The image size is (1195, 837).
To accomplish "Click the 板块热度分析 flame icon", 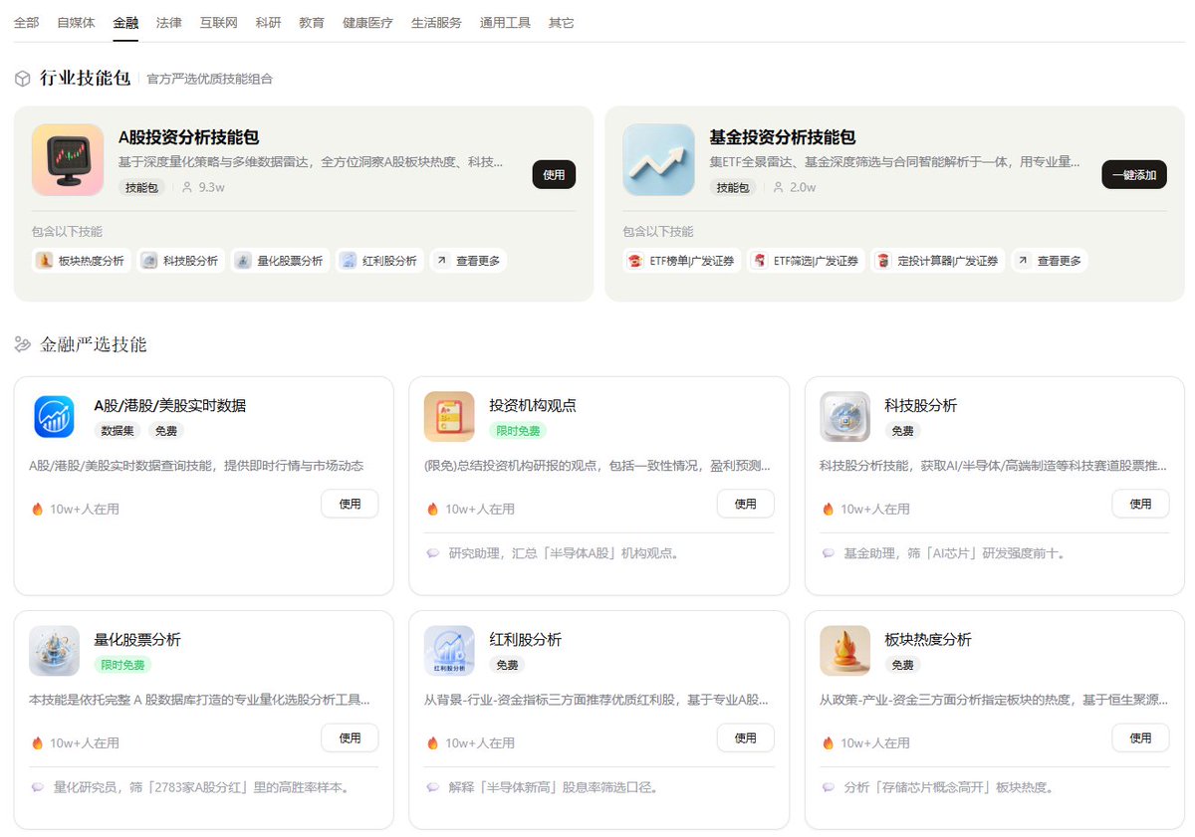I will pyautogui.click(x=844, y=650).
